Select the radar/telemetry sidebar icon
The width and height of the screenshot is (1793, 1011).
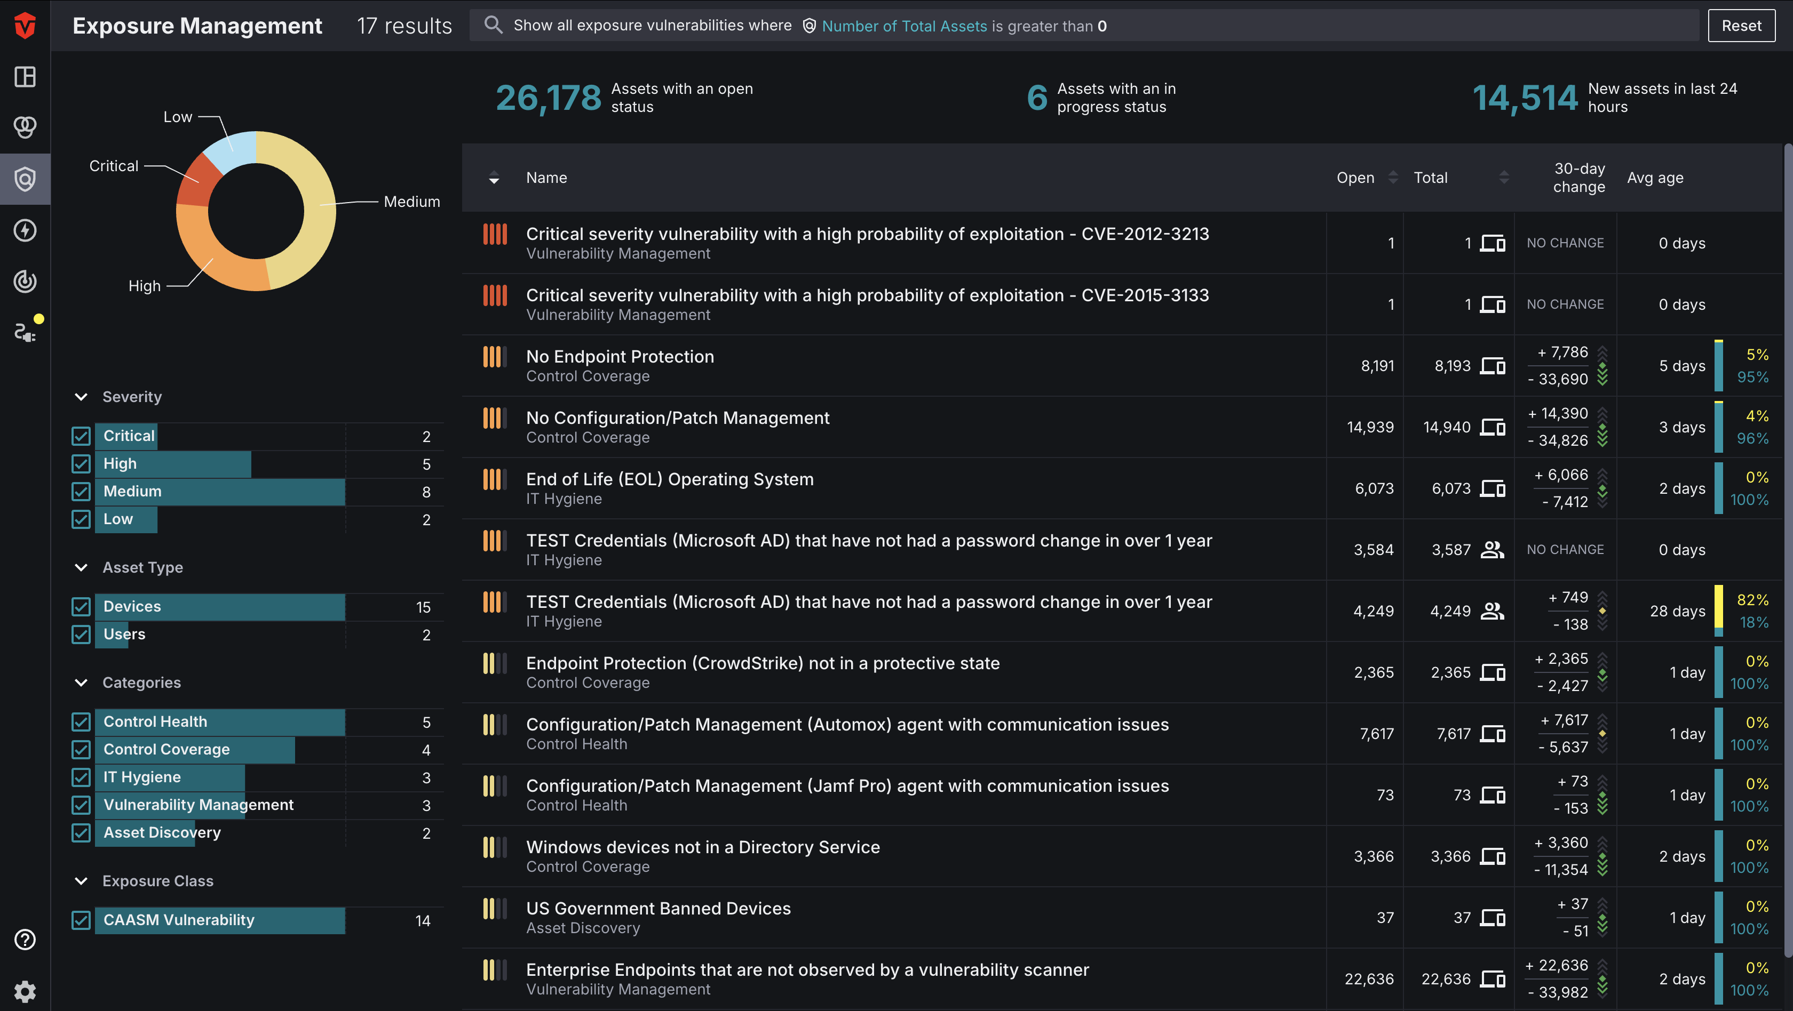(25, 282)
